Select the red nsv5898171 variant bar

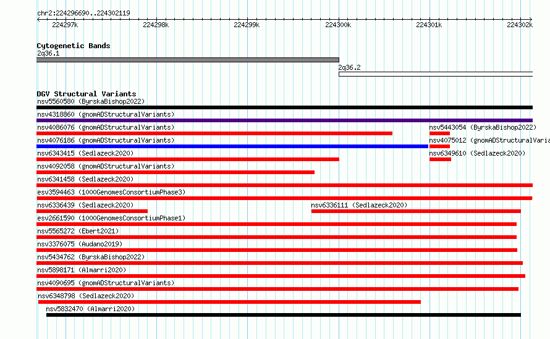(281, 276)
